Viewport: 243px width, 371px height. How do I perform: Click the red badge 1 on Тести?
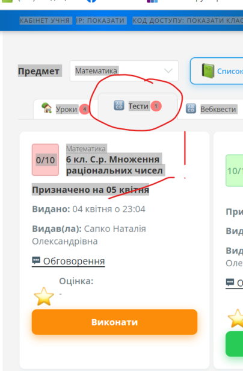156,106
